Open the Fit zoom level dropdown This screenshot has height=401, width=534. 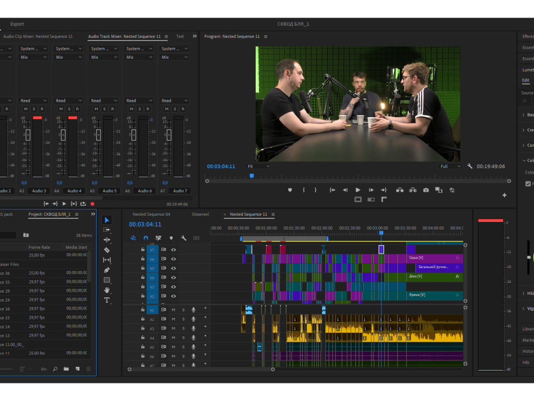click(258, 166)
